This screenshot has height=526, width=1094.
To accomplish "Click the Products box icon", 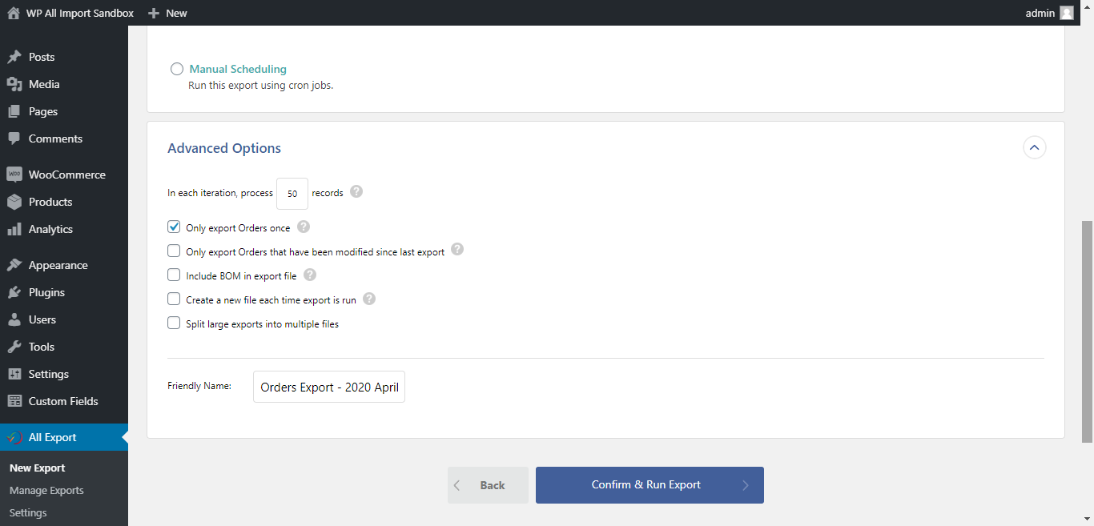I will pyautogui.click(x=14, y=202).
